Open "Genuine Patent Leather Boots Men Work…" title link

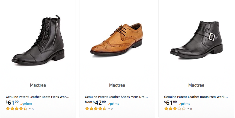pos(196,97)
